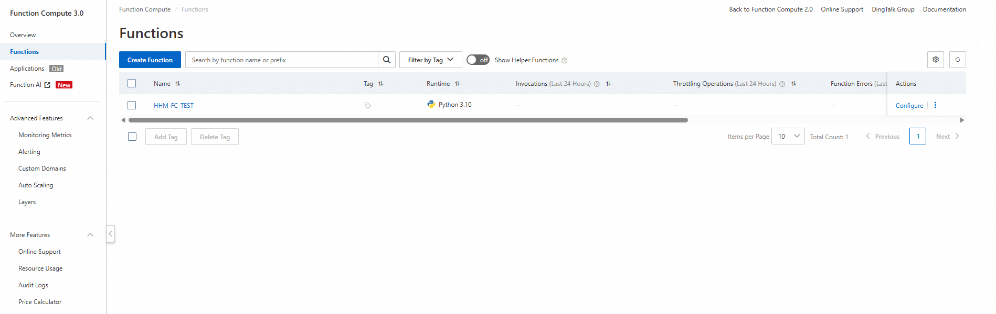The height and width of the screenshot is (314, 996).
Task: Open Overview in sidebar
Action: [x=23, y=35]
